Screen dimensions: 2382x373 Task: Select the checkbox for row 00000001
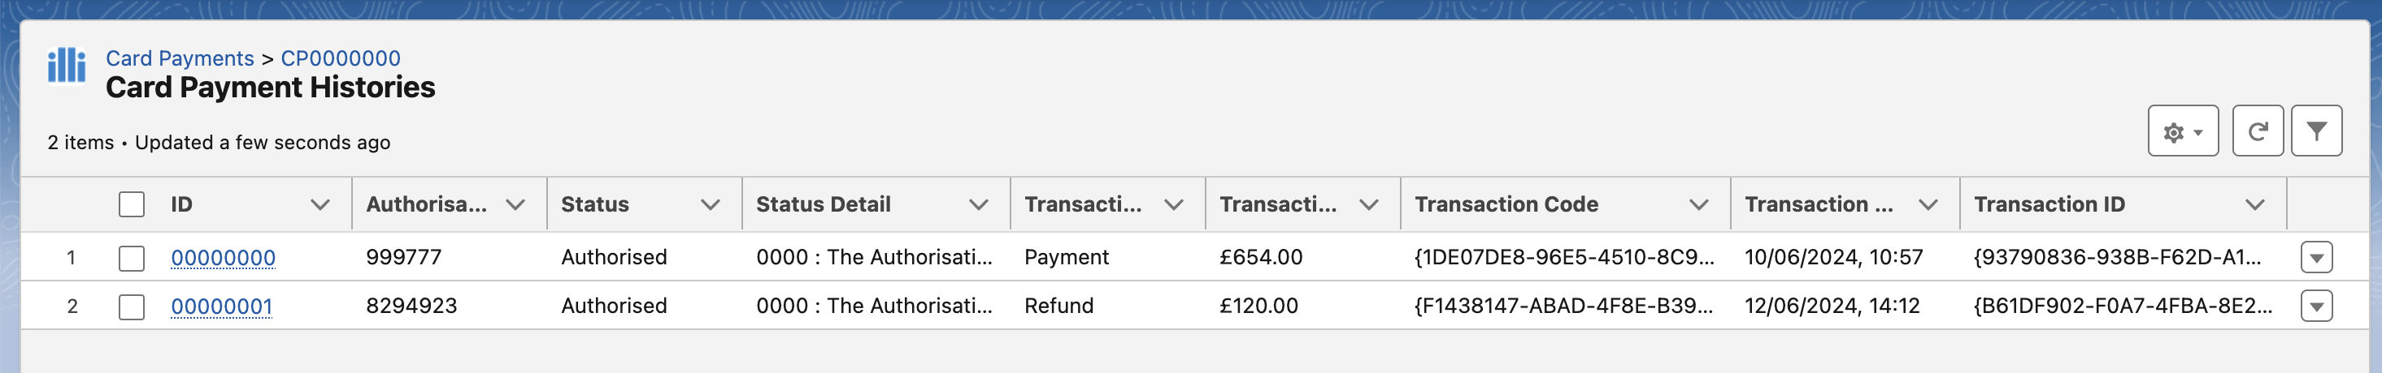click(132, 307)
